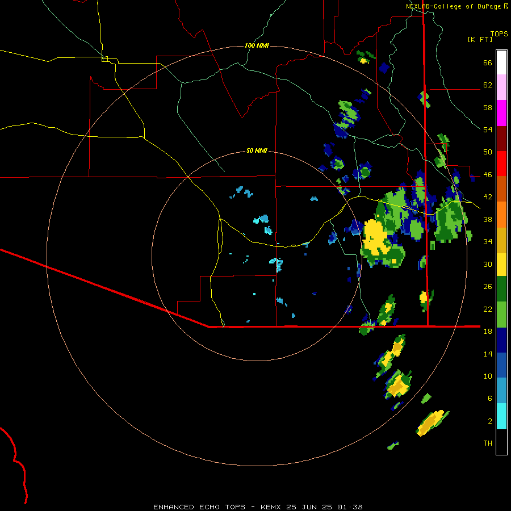This screenshot has width=511, height=511.
Task: Select the black TH threshold swatch
Action: (501, 442)
